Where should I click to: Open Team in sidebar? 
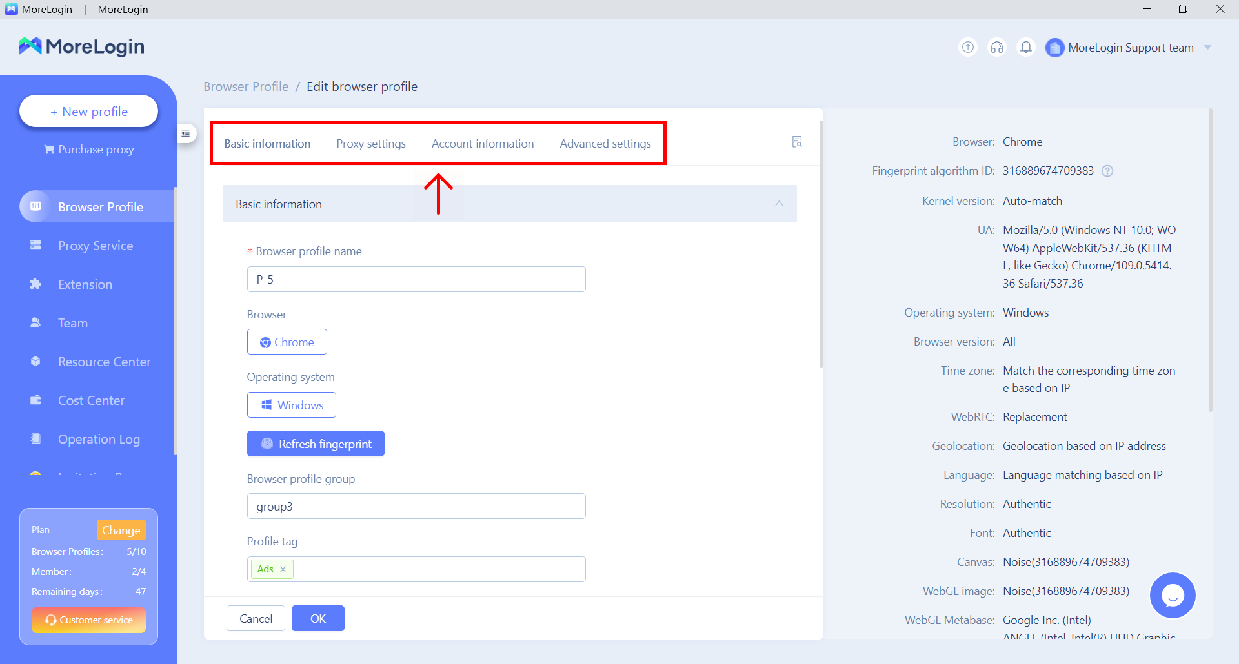pyautogui.click(x=73, y=323)
